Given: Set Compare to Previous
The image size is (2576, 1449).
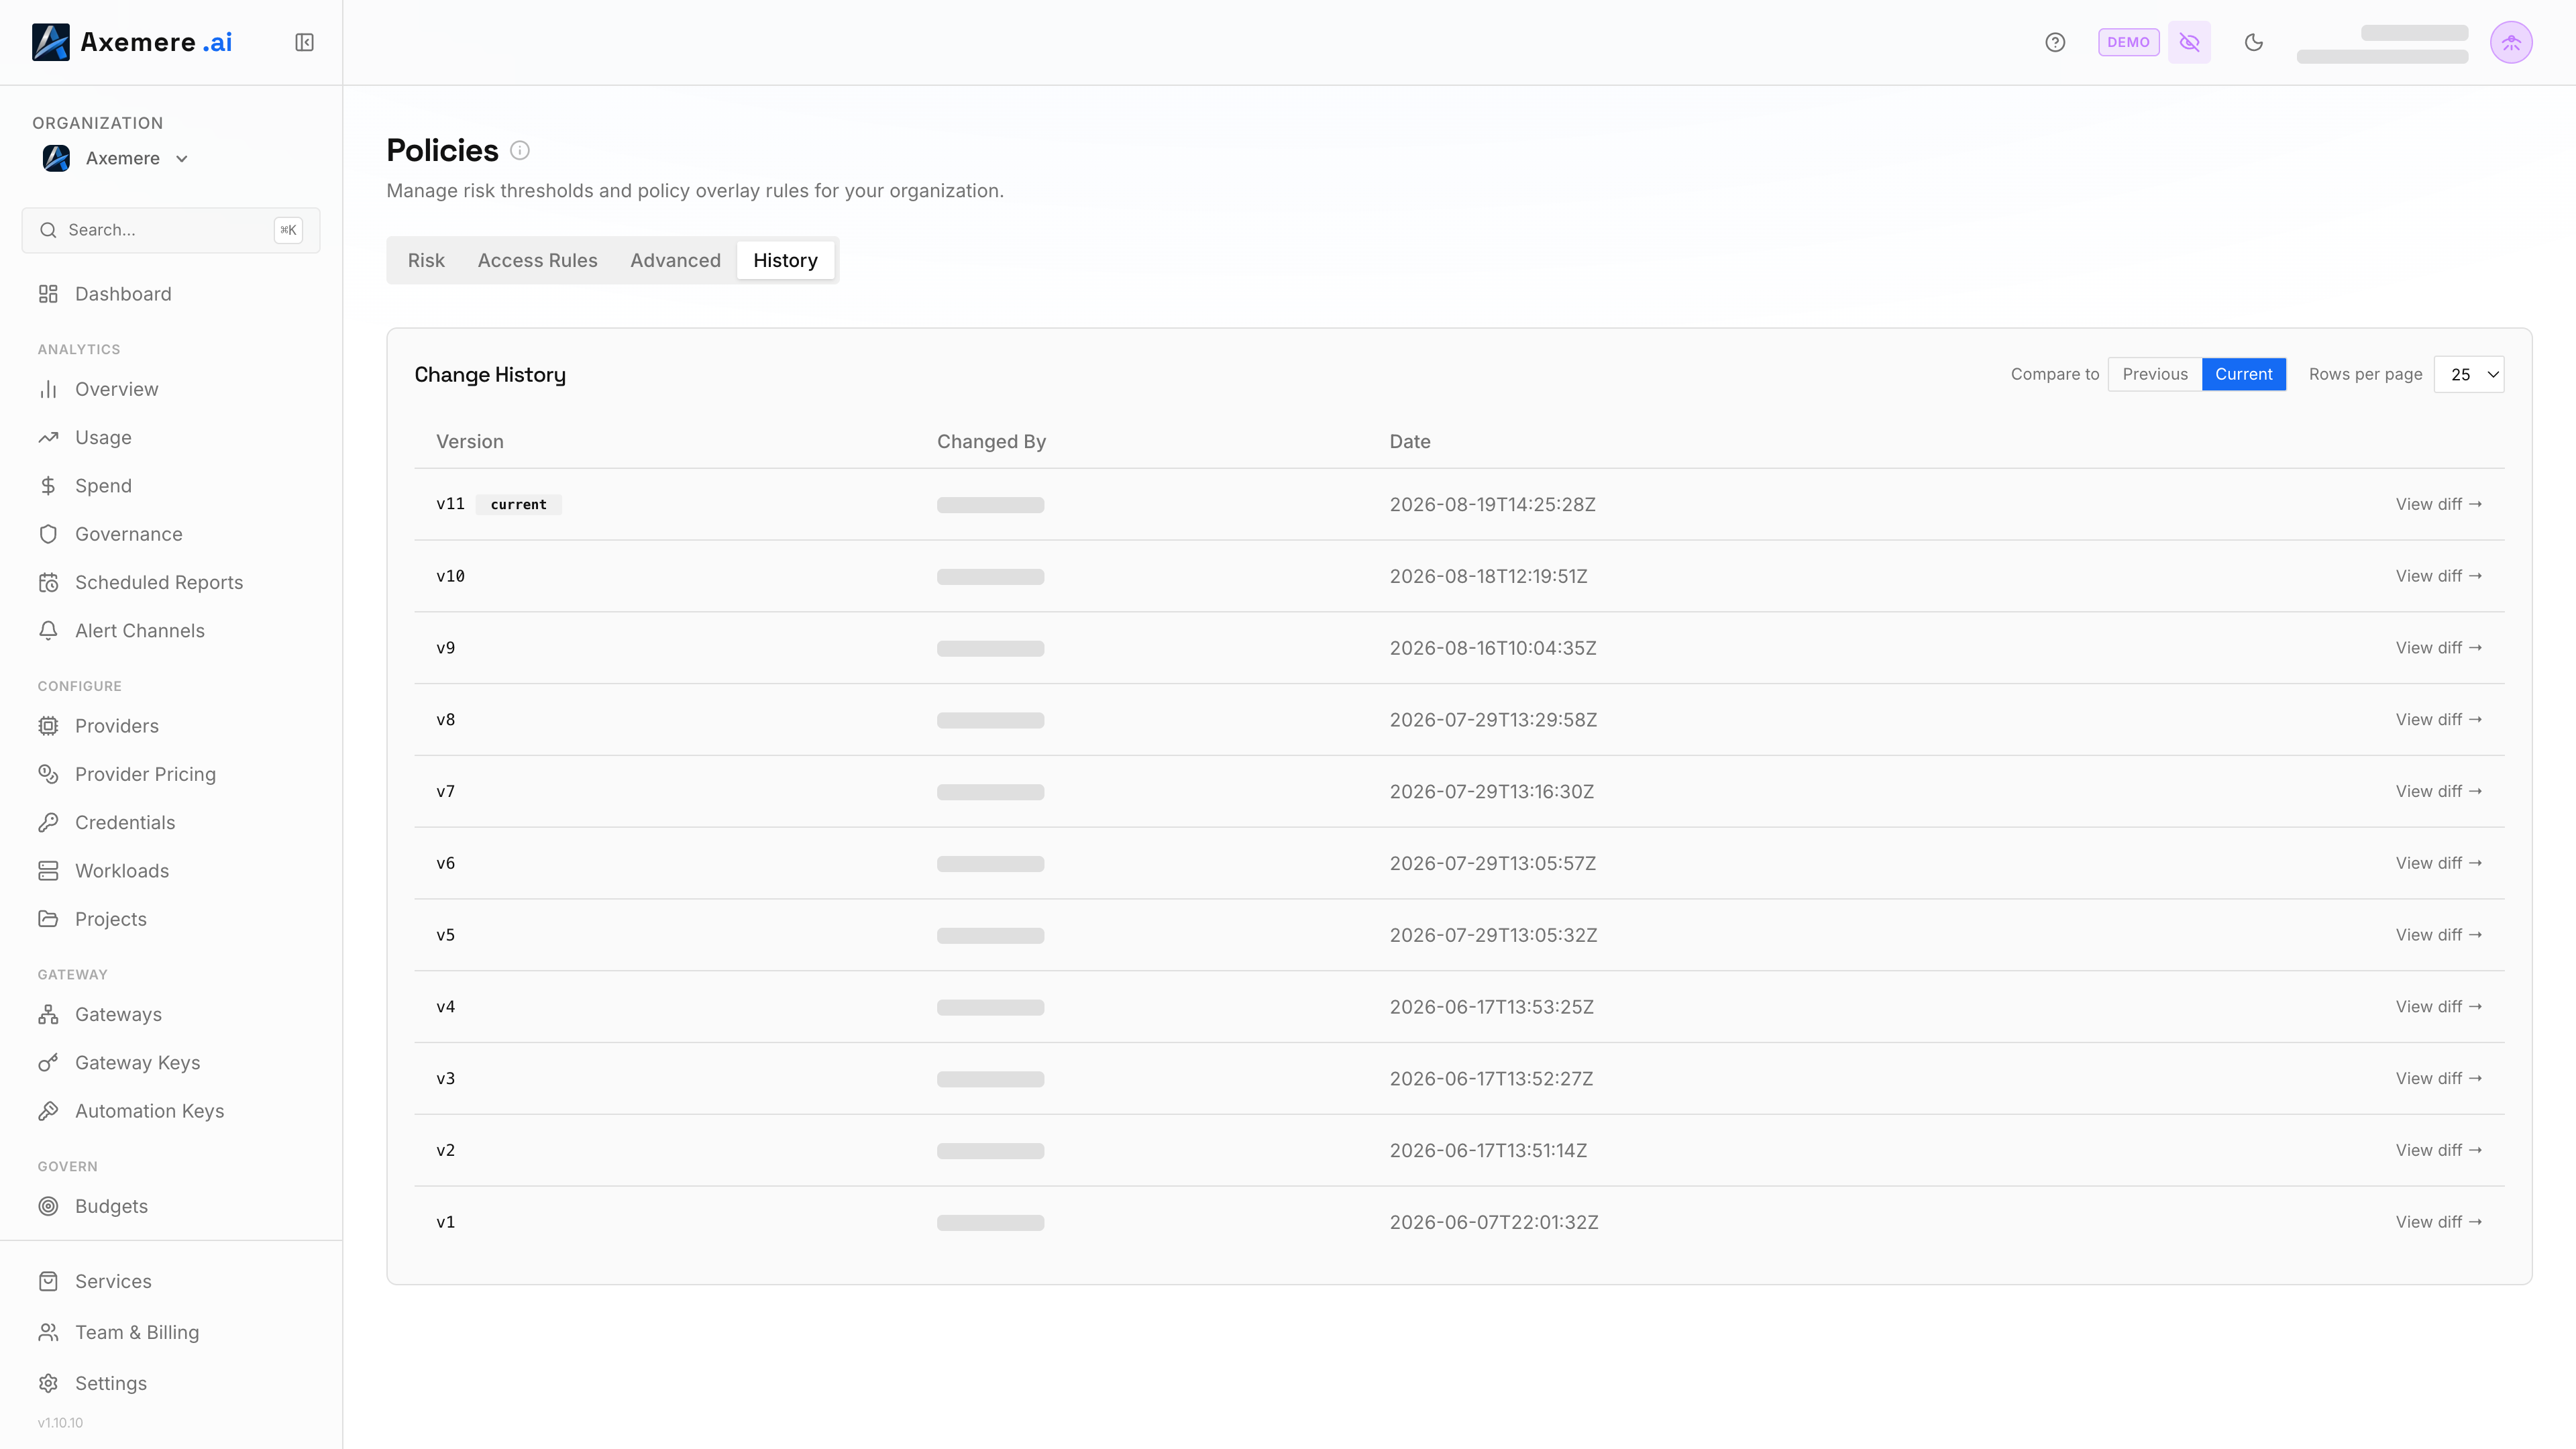Looking at the screenshot, I should tap(2155, 374).
